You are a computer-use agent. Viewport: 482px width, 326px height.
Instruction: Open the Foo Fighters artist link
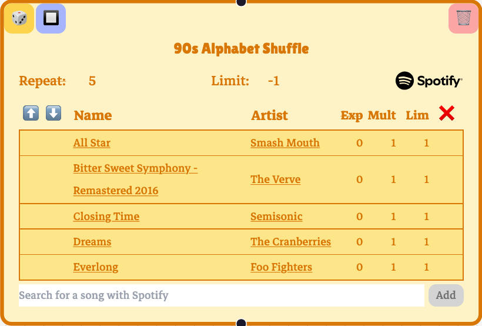(281, 267)
